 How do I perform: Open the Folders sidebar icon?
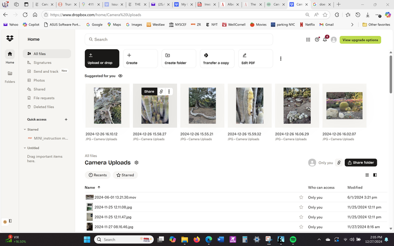pos(10,73)
